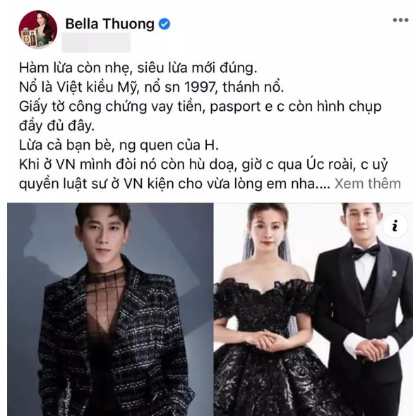Tap the info "i" icon on wedding photo

[x=395, y=225]
